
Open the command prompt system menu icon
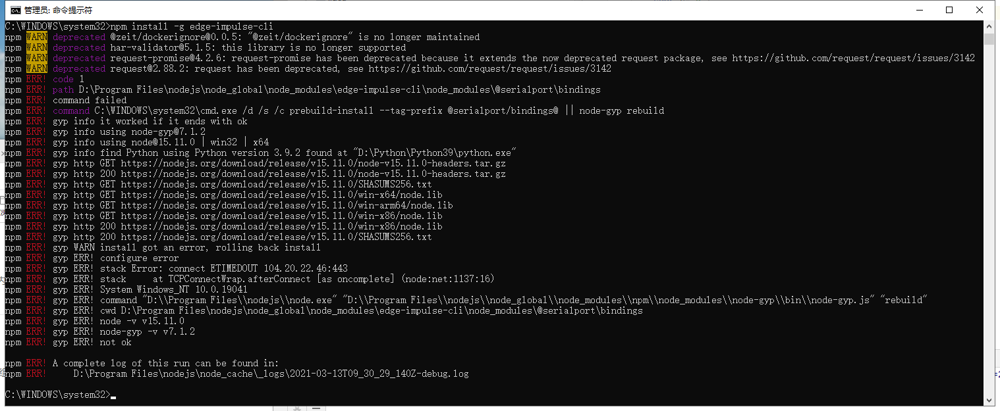pos(15,10)
